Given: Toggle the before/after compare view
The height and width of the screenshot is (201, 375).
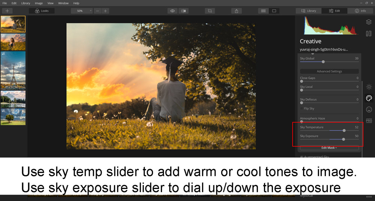Looking at the screenshot, I should 184,11.
